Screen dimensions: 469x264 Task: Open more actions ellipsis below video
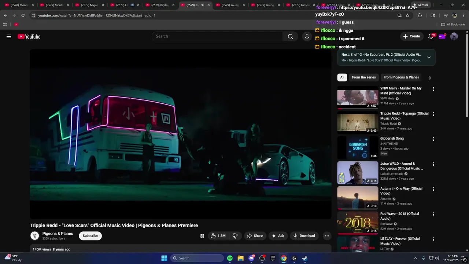(327, 236)
